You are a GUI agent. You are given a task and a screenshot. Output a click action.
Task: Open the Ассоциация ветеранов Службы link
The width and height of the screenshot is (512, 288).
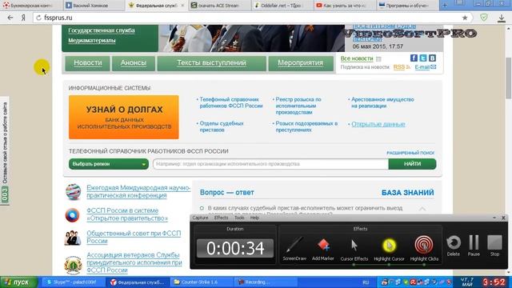(134, 262)
